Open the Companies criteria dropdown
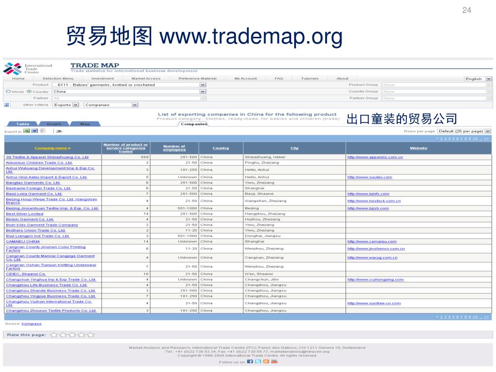Image resolution: width=496 pixels, height=372 pixels. 111,105
